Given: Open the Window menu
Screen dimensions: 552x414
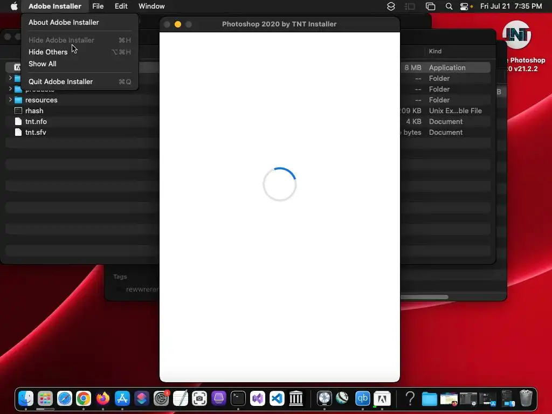Looking at the screenshot, I should pos(151,6).
